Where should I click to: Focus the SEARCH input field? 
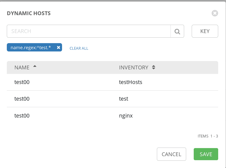(x=89, y=31)
